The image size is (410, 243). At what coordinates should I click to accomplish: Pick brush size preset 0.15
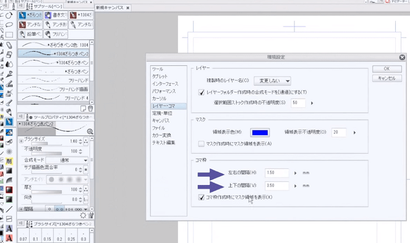point(48,236)
